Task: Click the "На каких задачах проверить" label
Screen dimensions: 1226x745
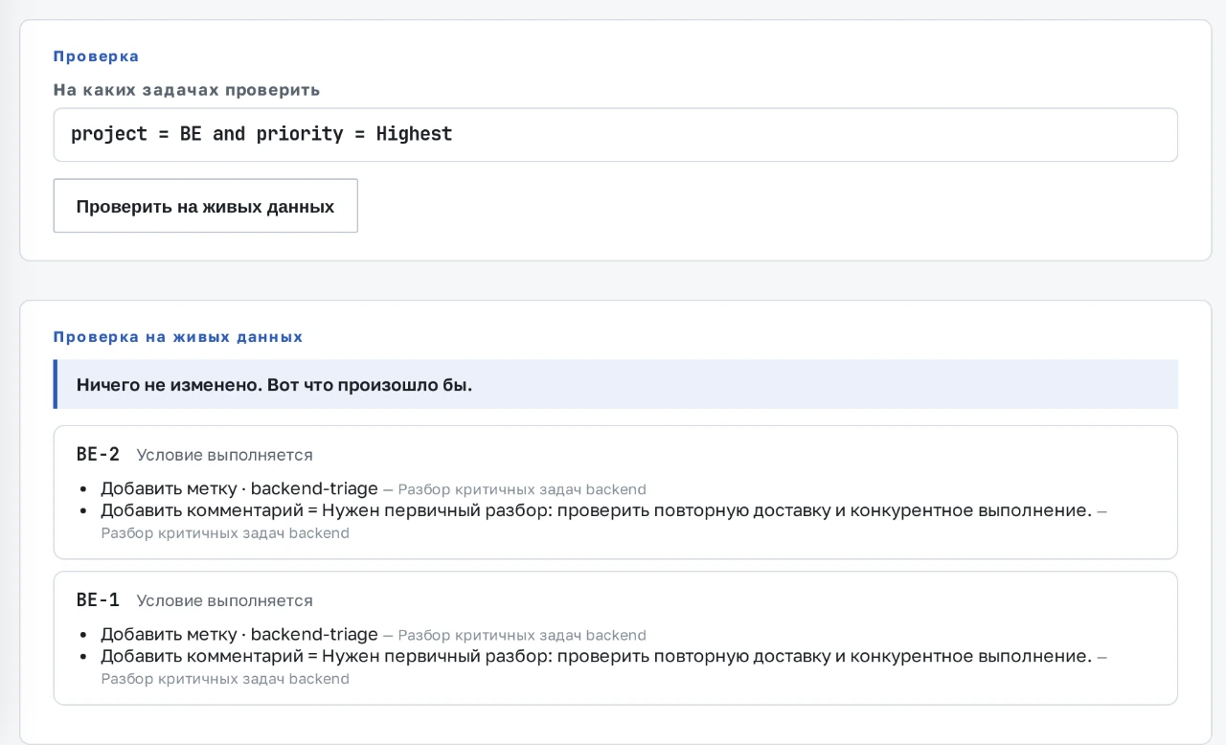Action: point(187,90)
